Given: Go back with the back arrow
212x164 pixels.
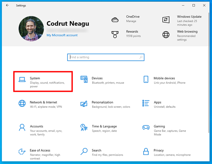Looking at the screenshot, I should 8,5.
